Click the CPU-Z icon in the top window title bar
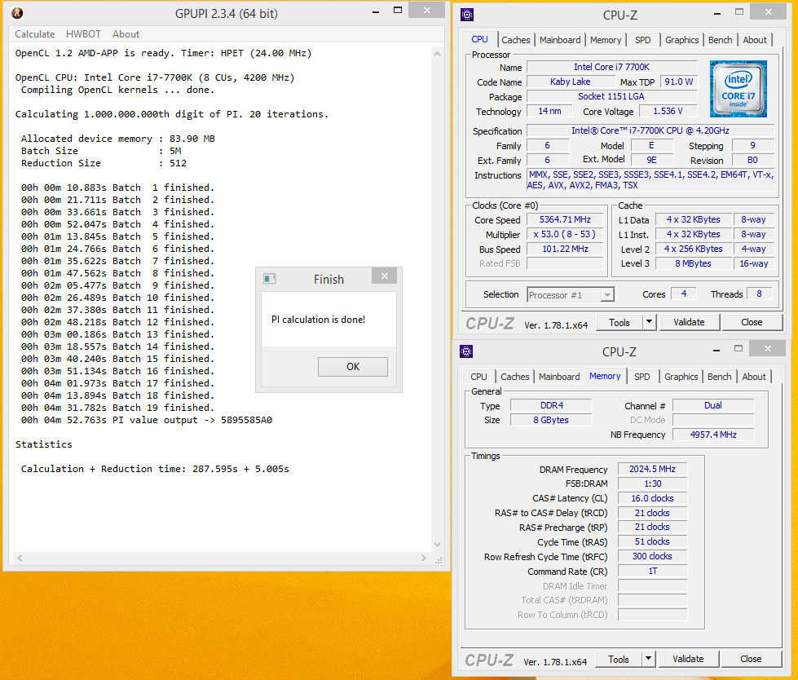The width and height of the screenshot is (798, 680). point(467,15)
